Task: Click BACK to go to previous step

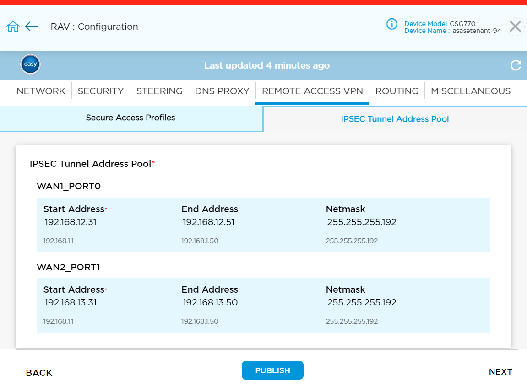Action: coord(39,373)
